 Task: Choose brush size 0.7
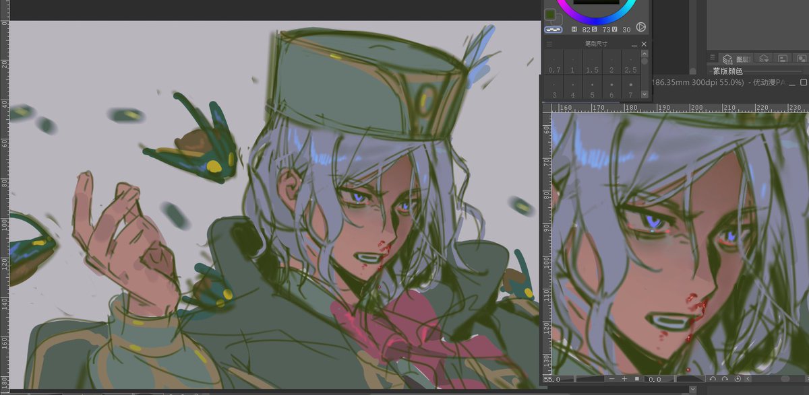[x=554, y=62]
